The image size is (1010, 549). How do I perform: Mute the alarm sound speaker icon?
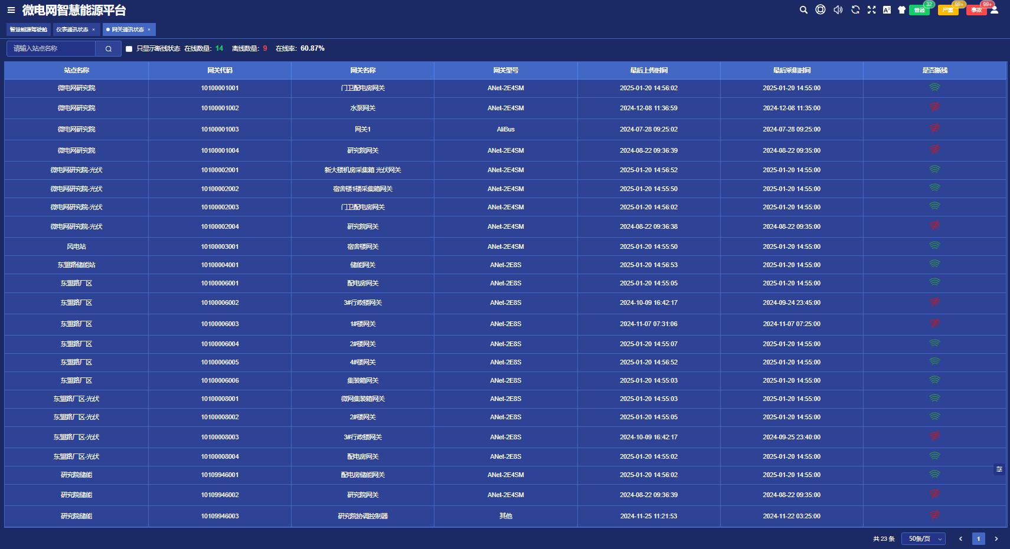(838, 10)
